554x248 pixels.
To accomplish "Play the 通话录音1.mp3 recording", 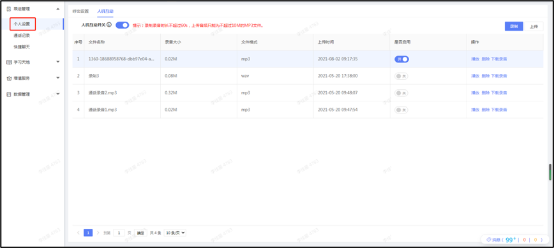I will pos(475,110).
